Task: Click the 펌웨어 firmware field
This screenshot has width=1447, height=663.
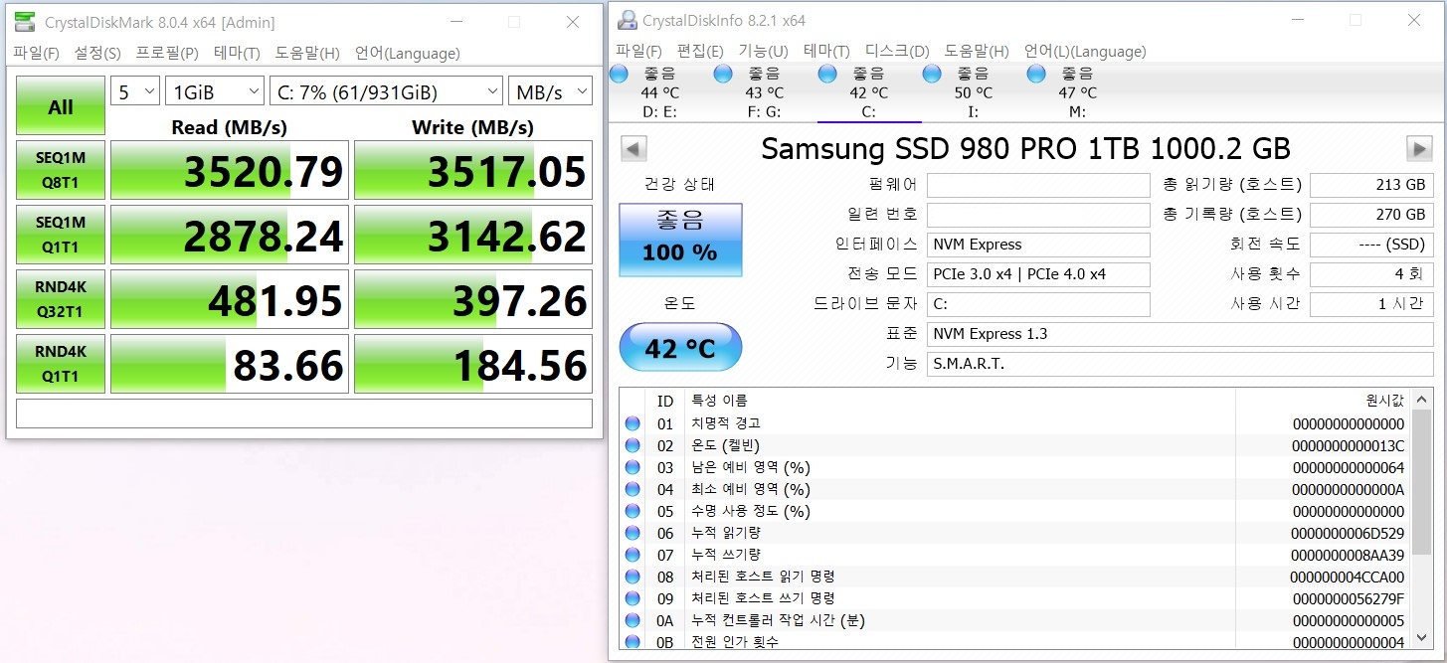Action: (x=1038, y=185)
